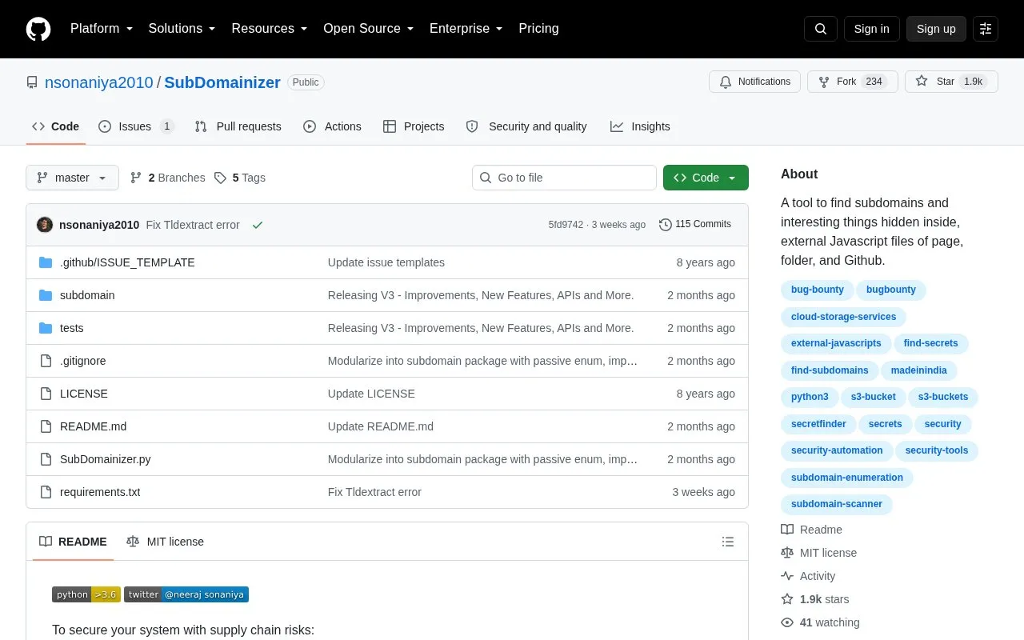Click the eye icon beside 41 watching
This screenshot has width=1024, height=640.
[787, 622]
